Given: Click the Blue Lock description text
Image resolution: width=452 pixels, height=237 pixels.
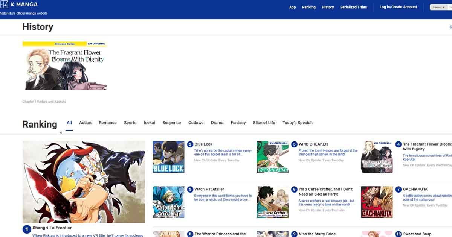Looking at the screenshot, I should tap(223, 152).
